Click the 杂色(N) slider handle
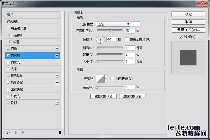This screenshot has height=140, width=210. [x=97, y=87]
